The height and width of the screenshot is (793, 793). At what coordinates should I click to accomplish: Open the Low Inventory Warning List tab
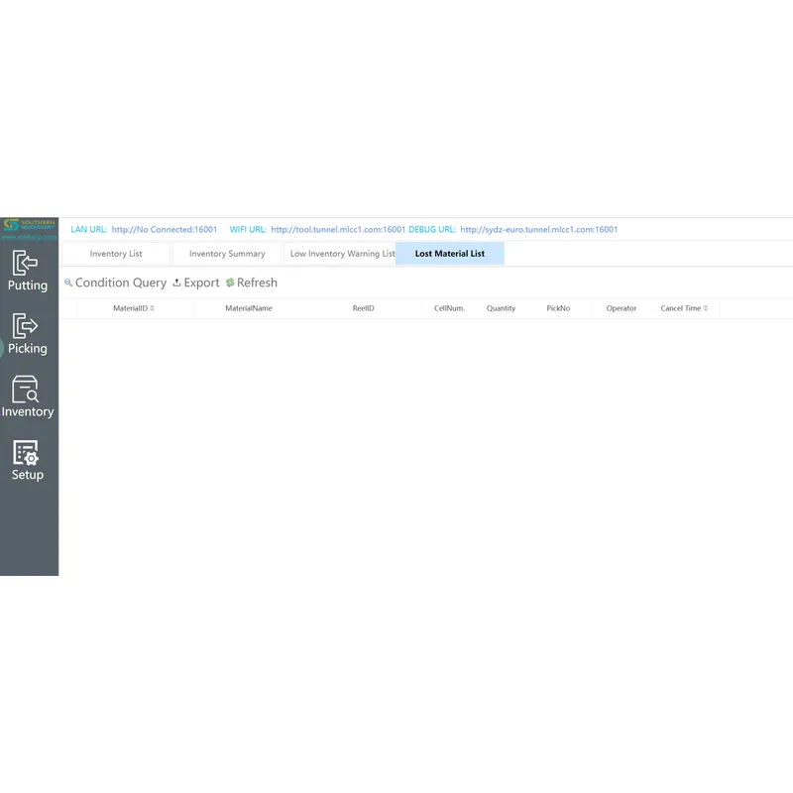[x=341, y=254]
